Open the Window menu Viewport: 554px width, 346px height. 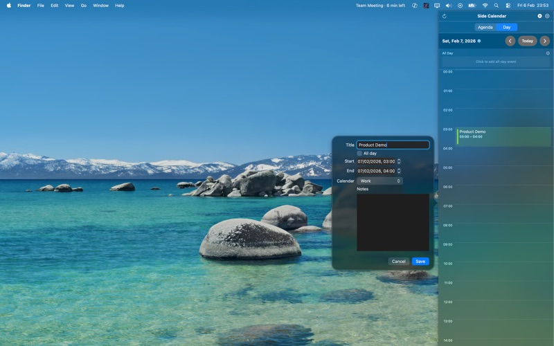coord(100,6)
